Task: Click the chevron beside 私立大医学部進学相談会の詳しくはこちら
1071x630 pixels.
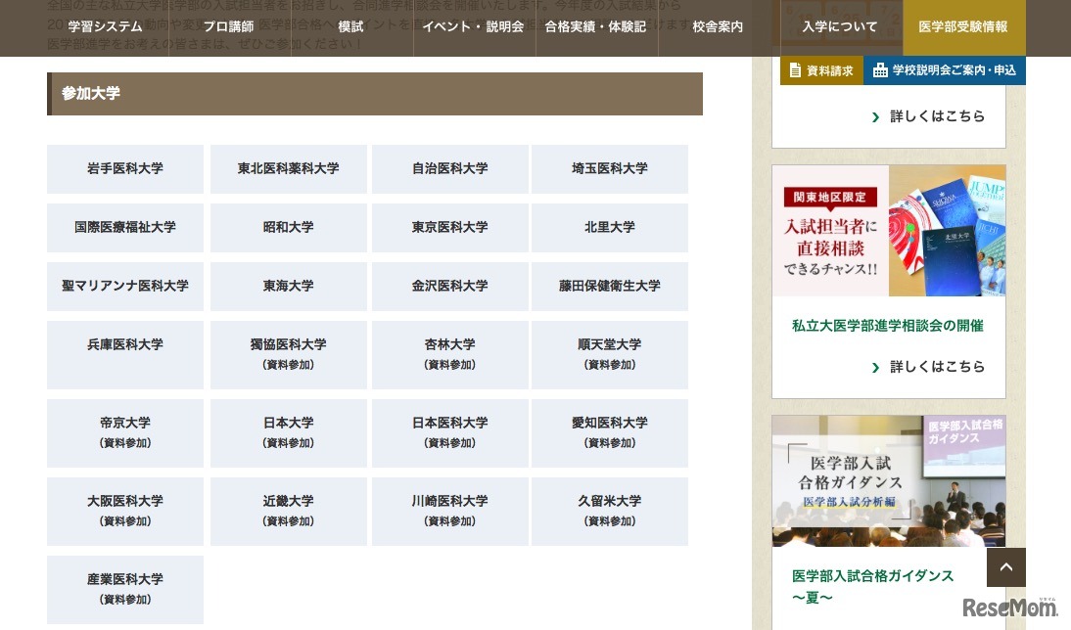Action: [x=876, y=367]
